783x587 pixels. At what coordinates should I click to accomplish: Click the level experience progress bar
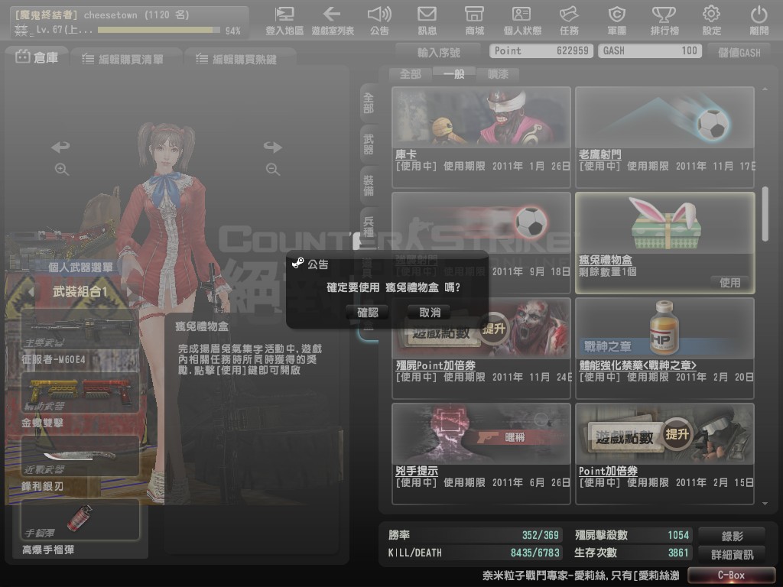coord(159,30)
